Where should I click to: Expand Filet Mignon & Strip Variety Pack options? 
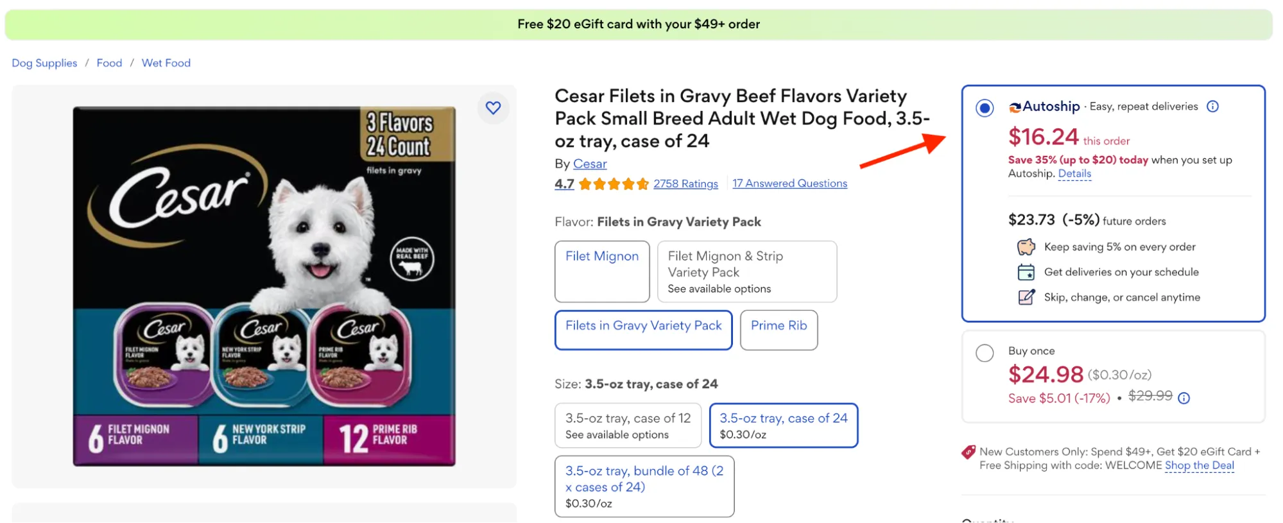point(746,271)
